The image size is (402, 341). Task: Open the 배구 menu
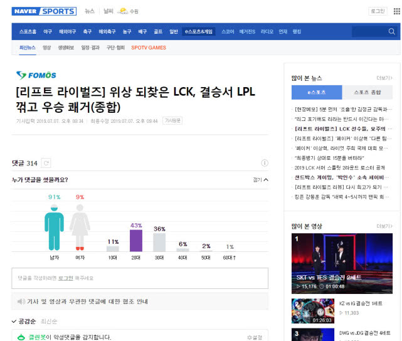(x=142, y=31)
